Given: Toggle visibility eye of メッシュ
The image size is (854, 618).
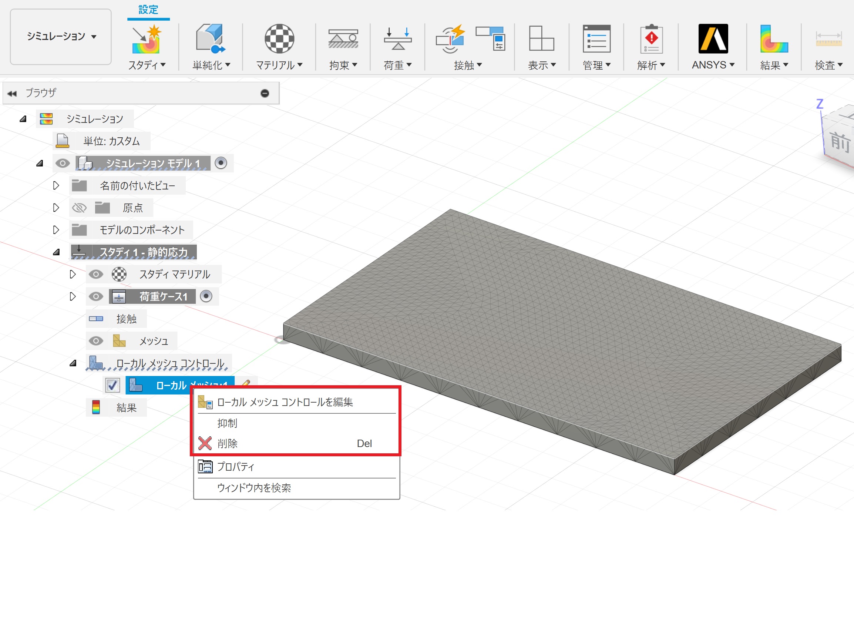Looking at the screenshot, I should (x=95, y=341).
